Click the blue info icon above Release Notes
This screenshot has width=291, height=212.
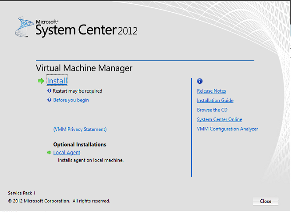click(200, 81)
